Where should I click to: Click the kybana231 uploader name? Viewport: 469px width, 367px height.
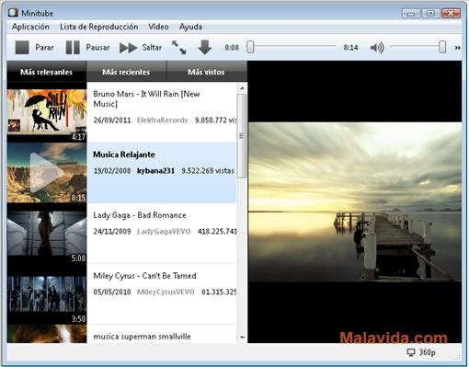coord(155,171)
